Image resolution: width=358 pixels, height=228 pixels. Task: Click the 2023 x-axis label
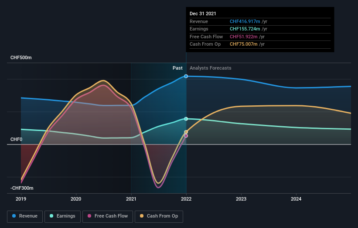click(x=241, y=199)
